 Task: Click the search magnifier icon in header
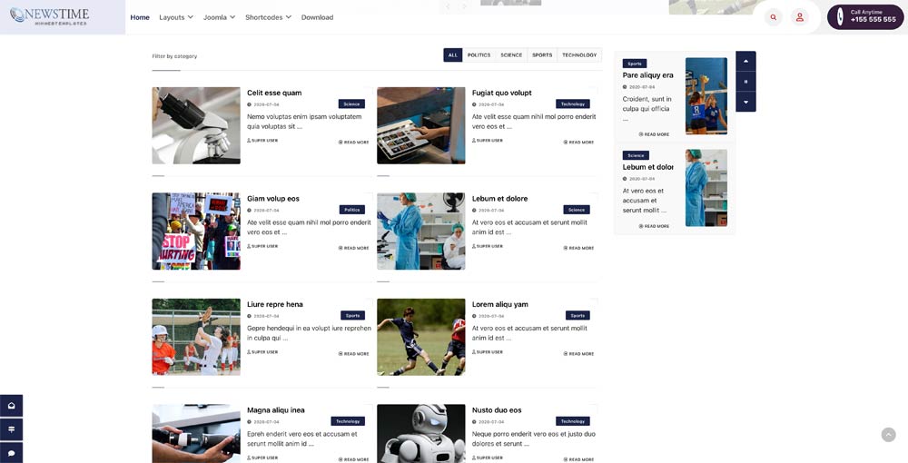(773, 17)
